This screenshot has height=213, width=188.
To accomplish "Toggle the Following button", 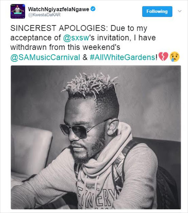I will tap(157, 12).
